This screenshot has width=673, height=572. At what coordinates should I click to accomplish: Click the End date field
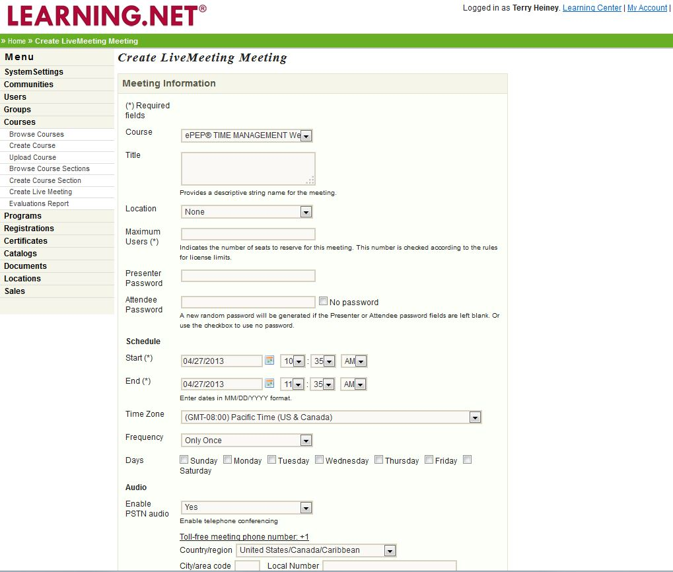click(x=221, y=384)
